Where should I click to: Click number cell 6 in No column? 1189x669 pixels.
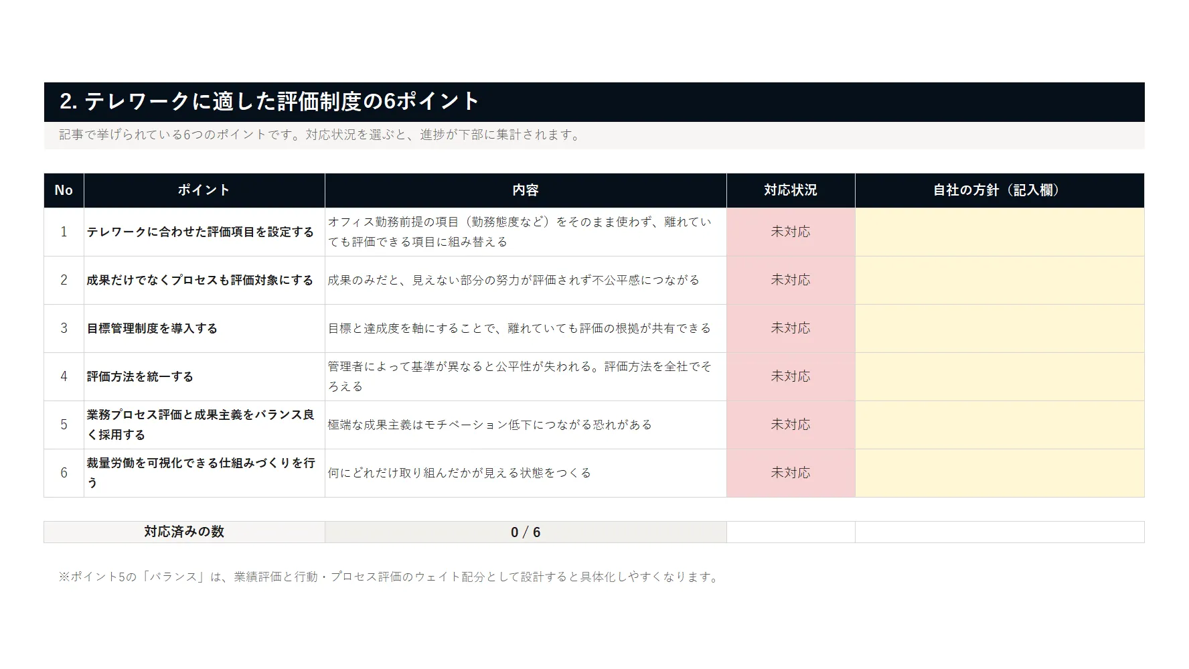tap(64, 473)
